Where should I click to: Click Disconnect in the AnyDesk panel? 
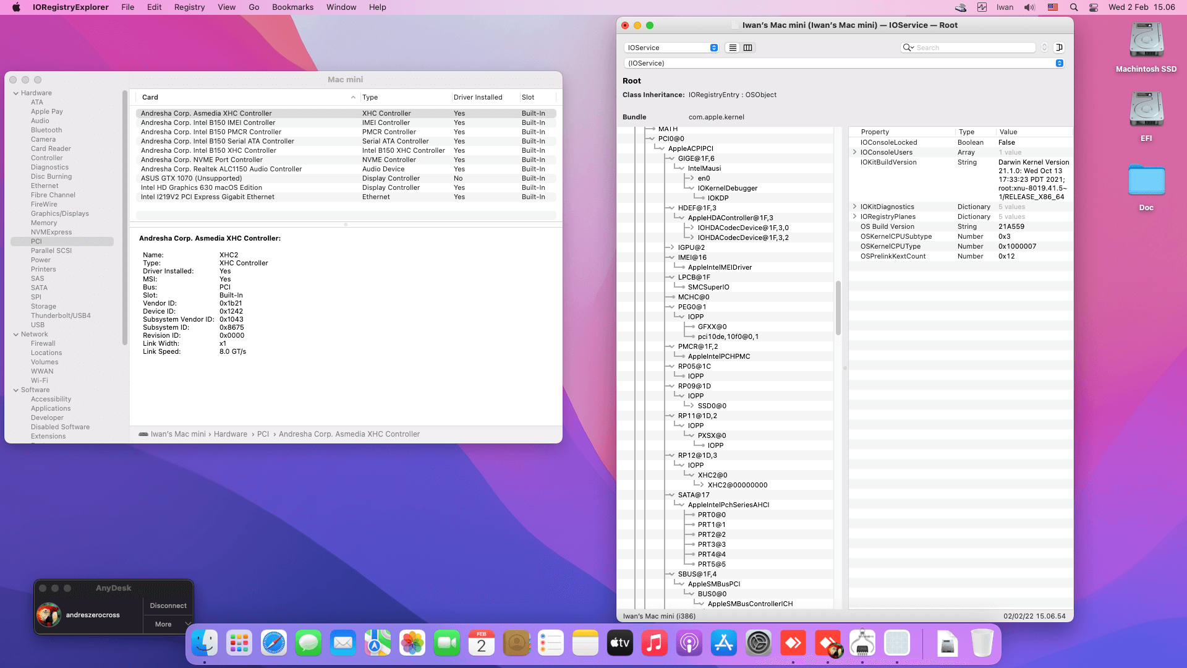[x=168, y=606]
